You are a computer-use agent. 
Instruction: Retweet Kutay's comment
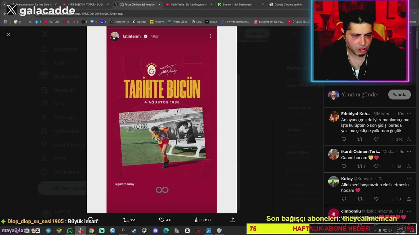360,199
